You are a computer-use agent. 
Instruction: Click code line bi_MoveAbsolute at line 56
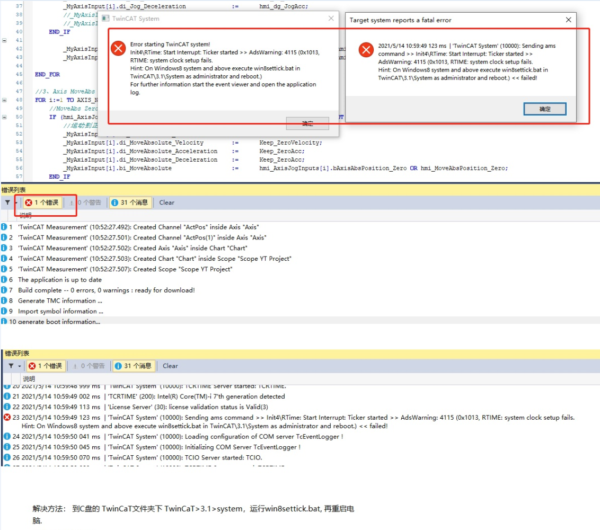286,168
